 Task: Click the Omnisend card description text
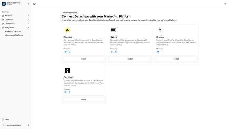[x=83, y=83]
